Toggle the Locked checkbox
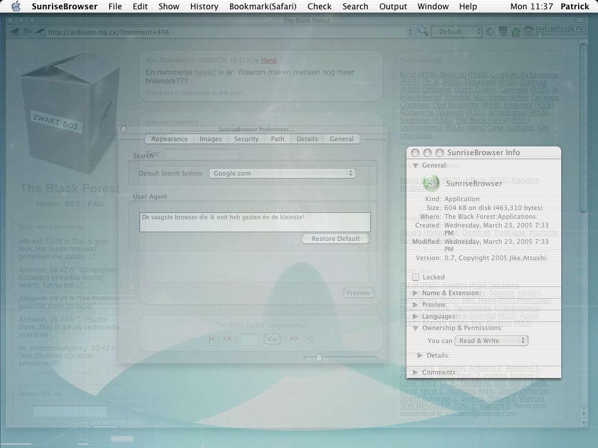Viewport: 598px width, 448px height. [416, 277]
